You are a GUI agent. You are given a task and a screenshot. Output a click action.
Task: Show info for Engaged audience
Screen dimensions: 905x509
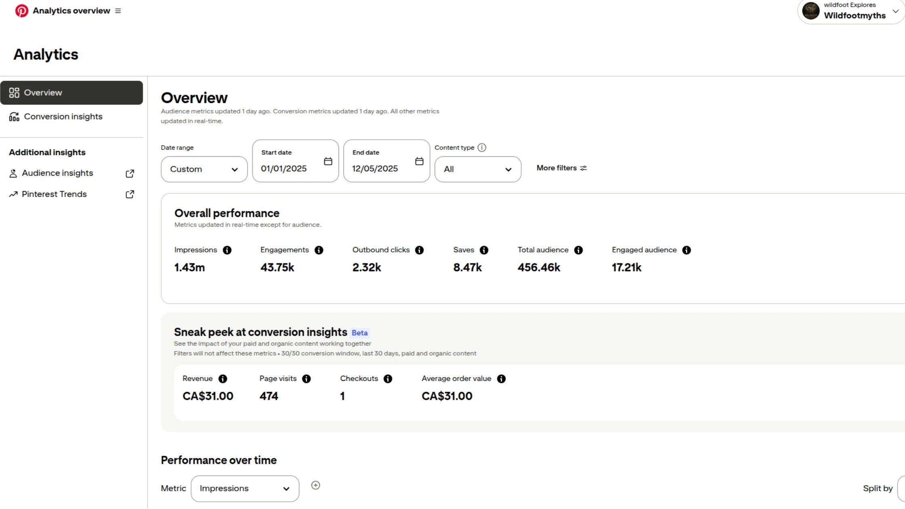(686, 250)
